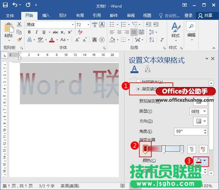Apply bullet list formatting
Viewport: 219px width, 190px height.
(112, 24)
